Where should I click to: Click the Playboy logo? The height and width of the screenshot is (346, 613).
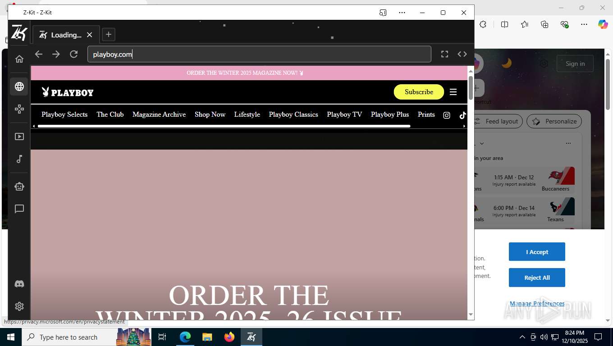[68, 92]
